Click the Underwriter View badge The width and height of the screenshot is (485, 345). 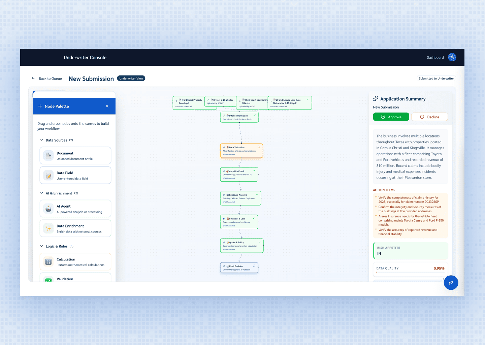pos(131,79)
